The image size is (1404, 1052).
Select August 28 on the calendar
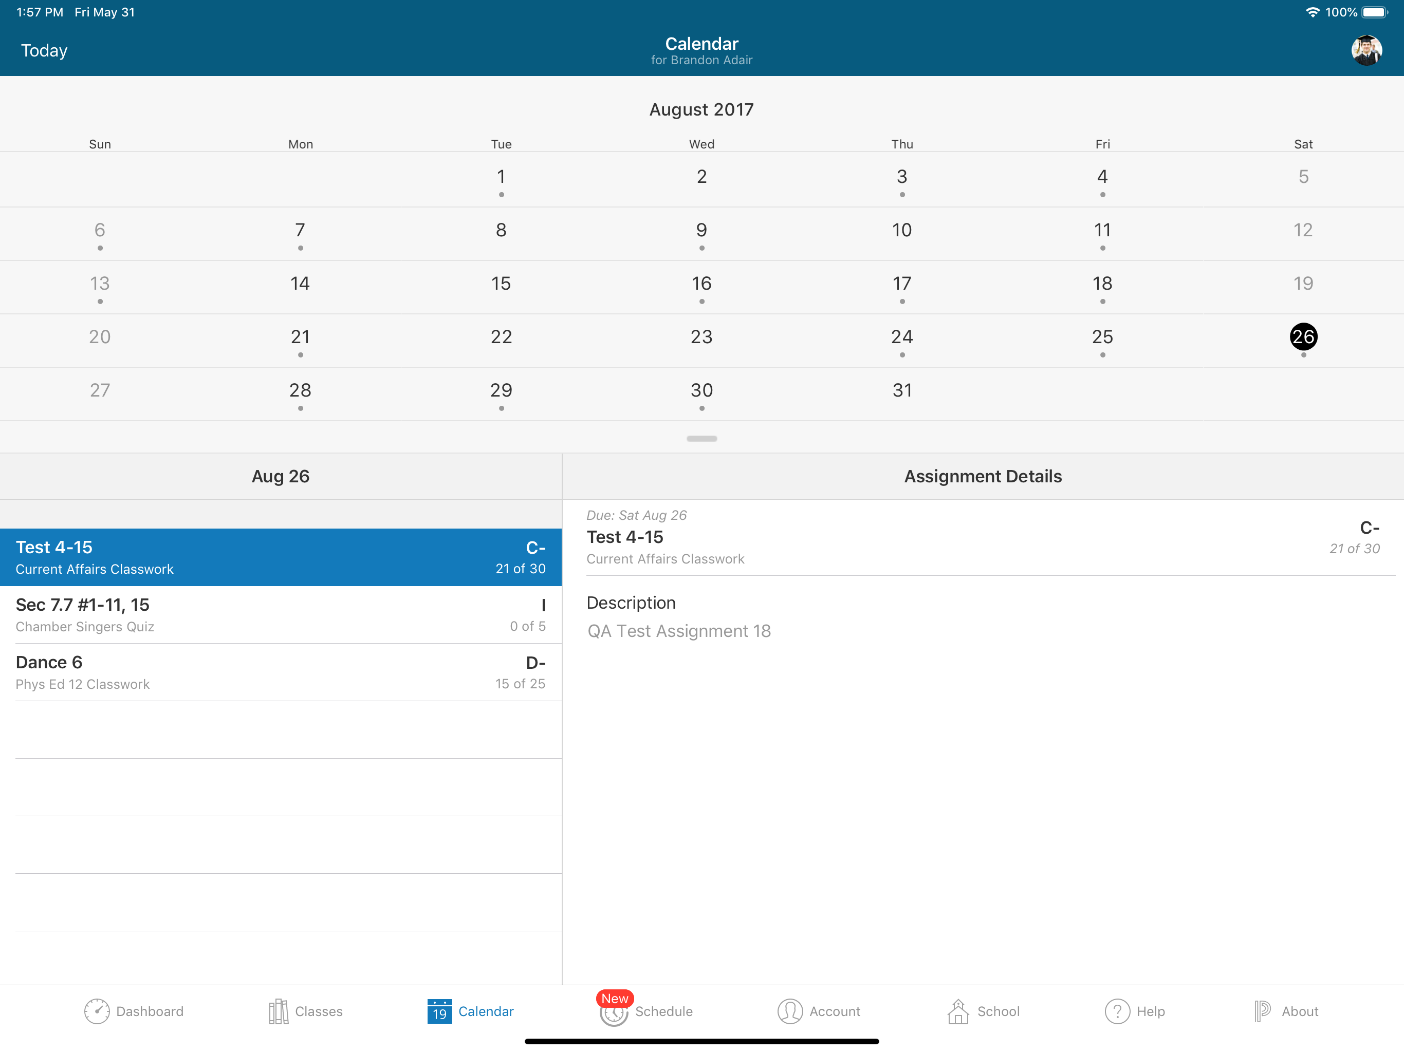(300, 390)
